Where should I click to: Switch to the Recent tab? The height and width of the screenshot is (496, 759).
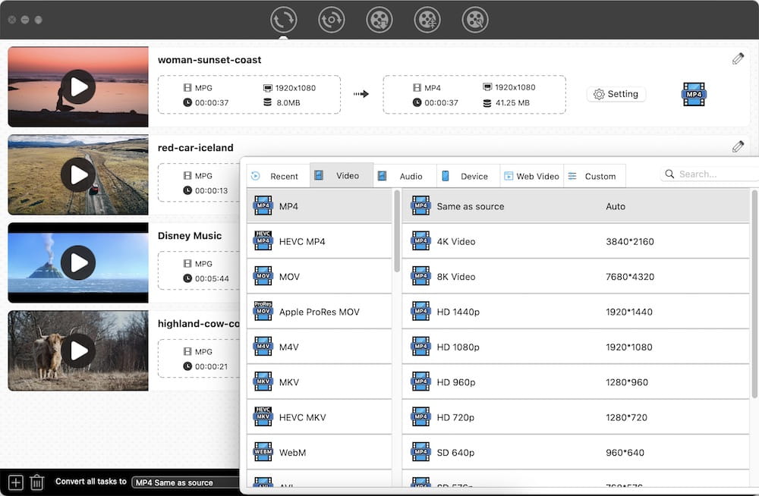click(x=279, y=176)
